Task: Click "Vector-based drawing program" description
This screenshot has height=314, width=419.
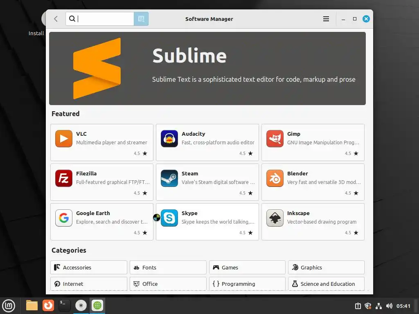Action: [x=322, y=222]
